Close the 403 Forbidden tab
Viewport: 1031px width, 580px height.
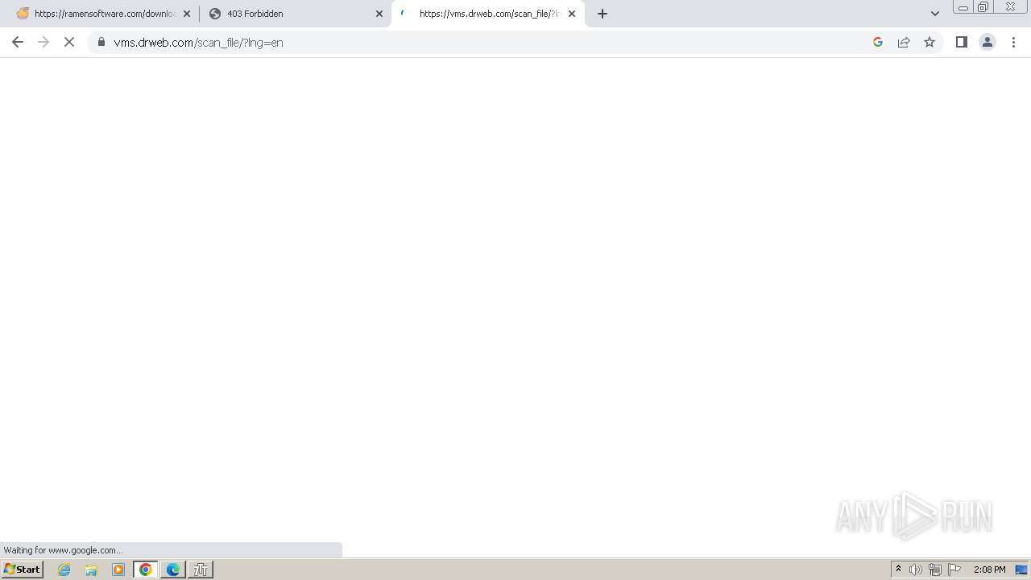tap(379, 14)
